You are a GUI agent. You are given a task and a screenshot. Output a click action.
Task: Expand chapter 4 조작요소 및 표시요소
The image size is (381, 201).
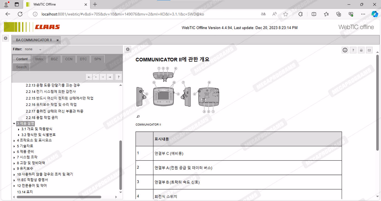pyautogui.click(x=14, y=141)
